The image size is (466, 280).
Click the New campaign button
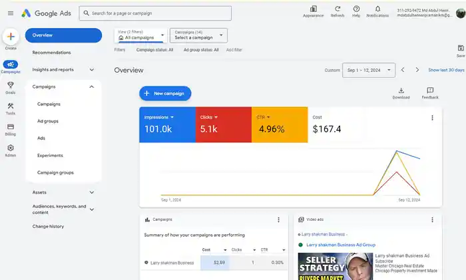(x=165, y=94)
